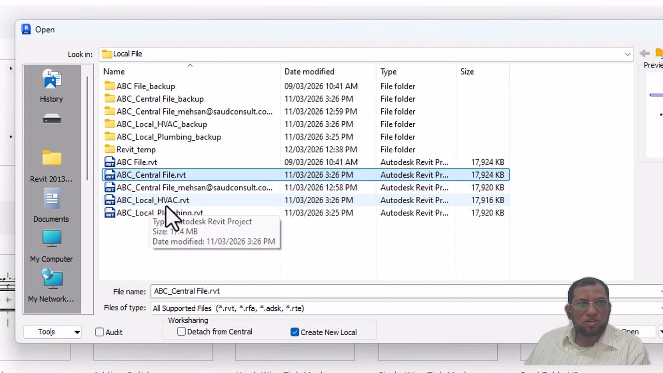Viewport: 663px width, 373px height.
Task: Open the Tools dropdown menu
Action: click(52, 332)
